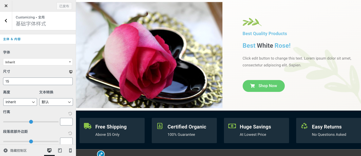Click the green recycle icon by Easy Returns
This screenshot has width=361, height=156.
304,126
